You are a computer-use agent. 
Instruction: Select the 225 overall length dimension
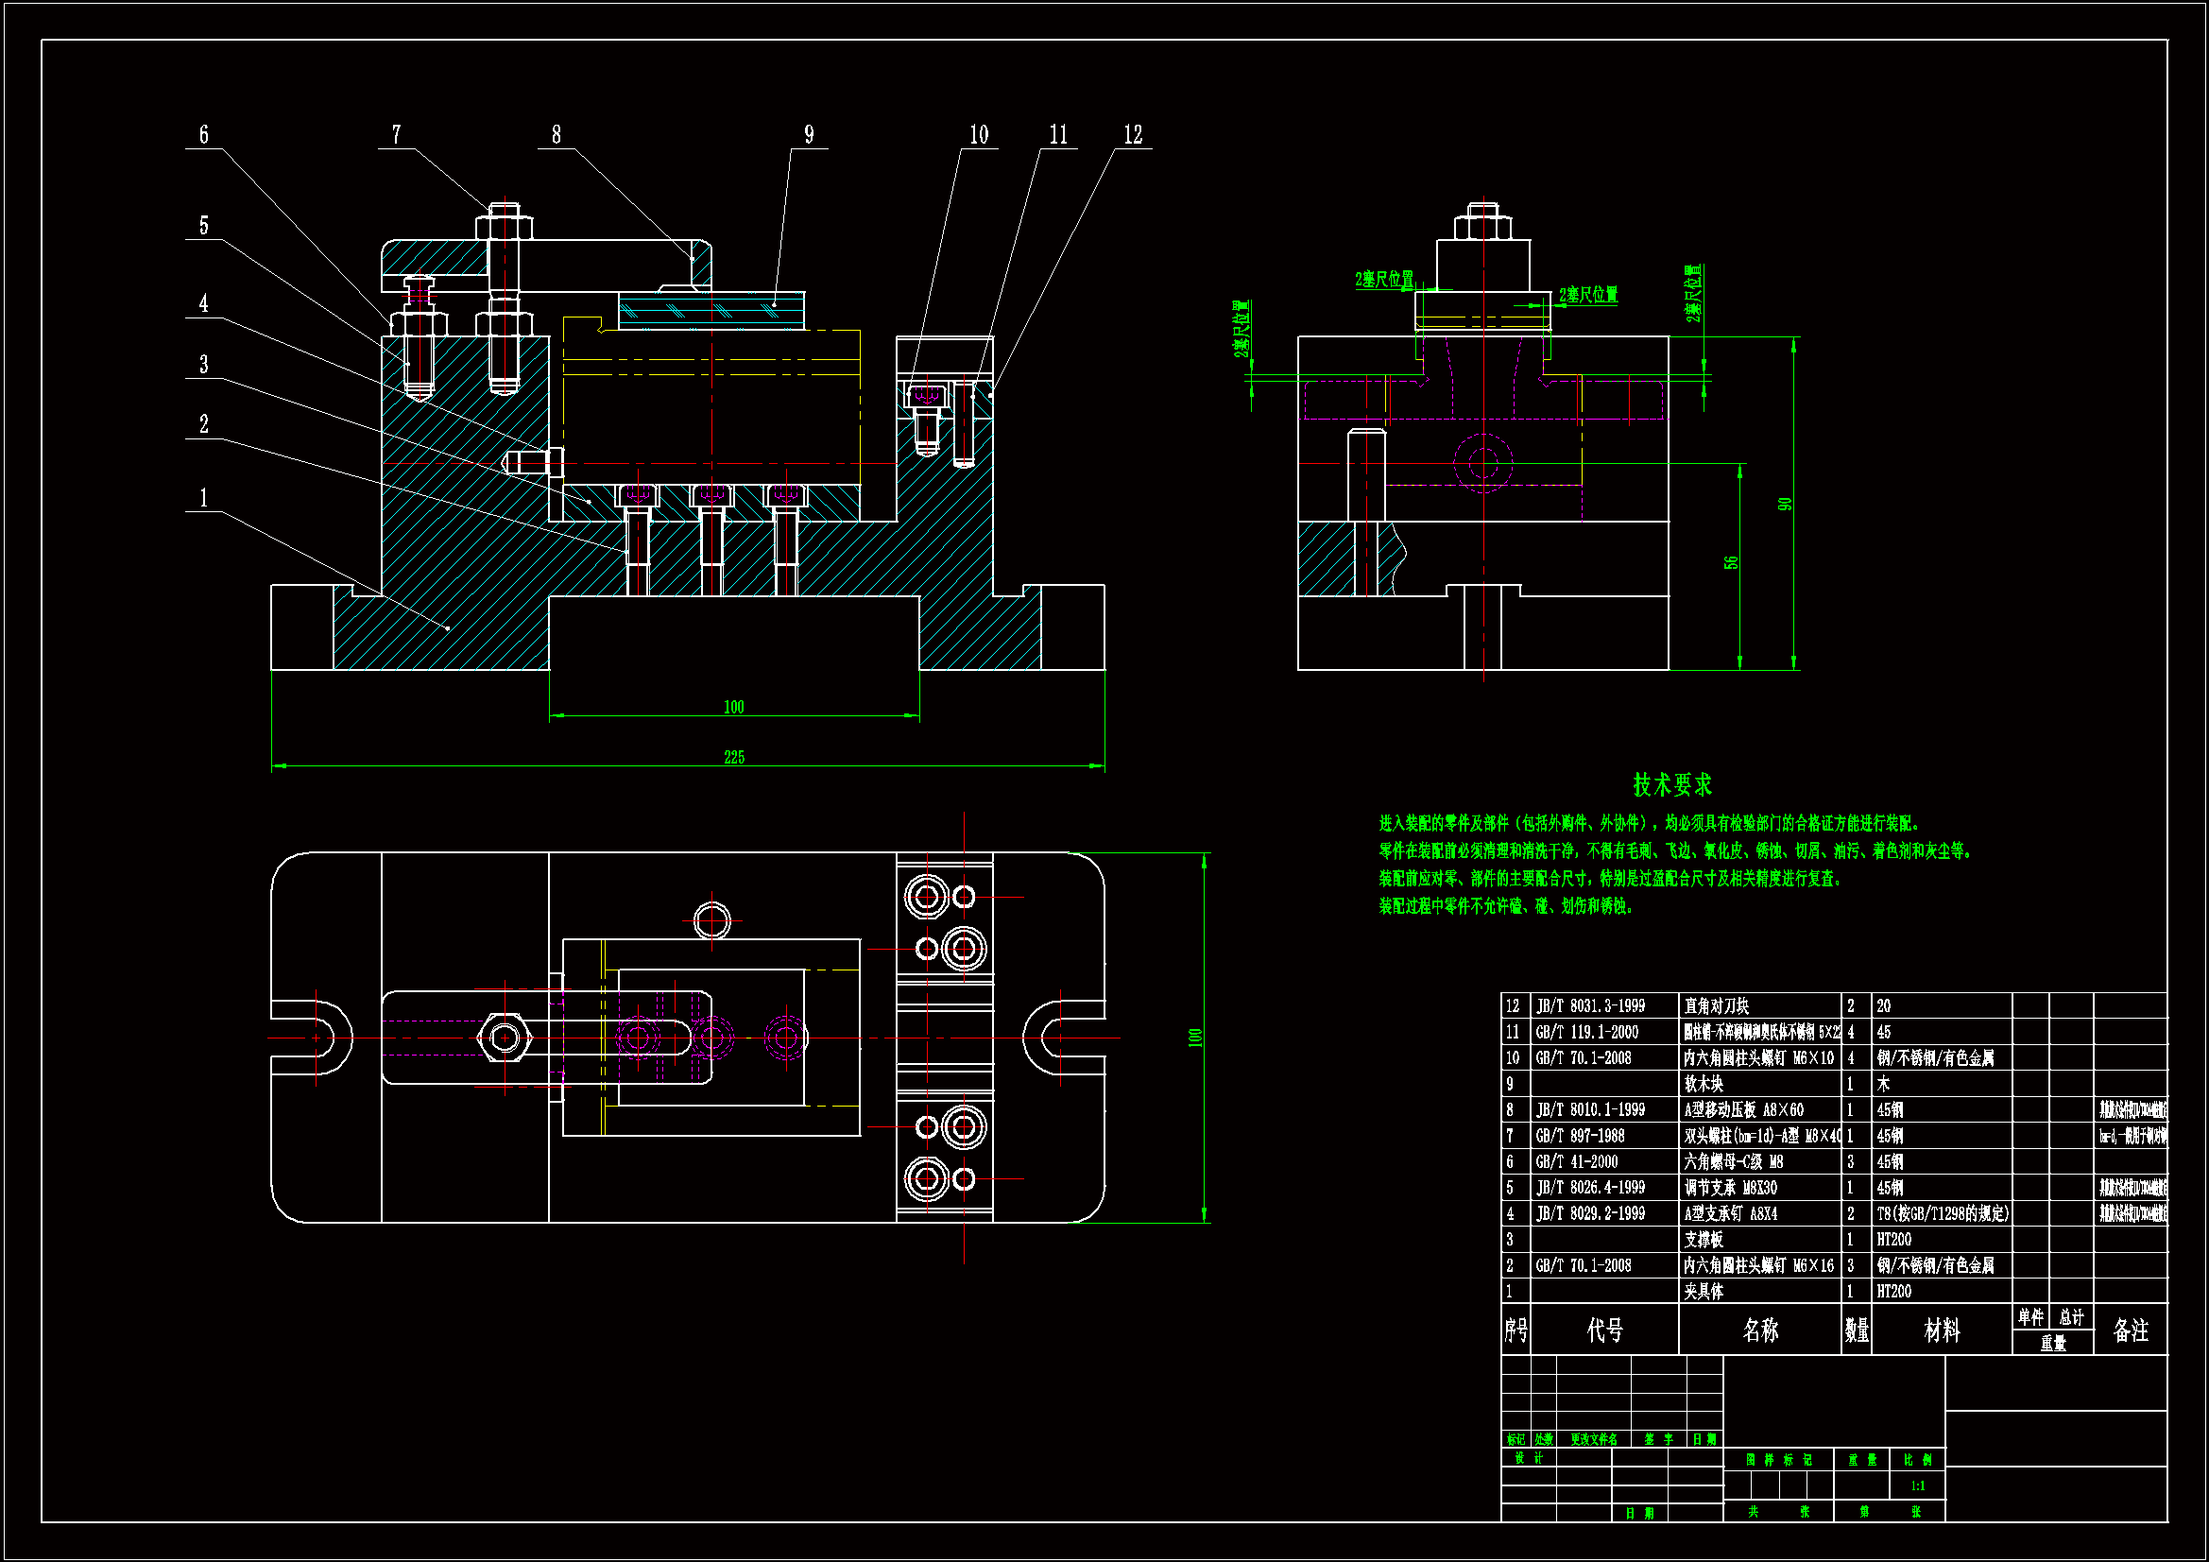[733, 758]
